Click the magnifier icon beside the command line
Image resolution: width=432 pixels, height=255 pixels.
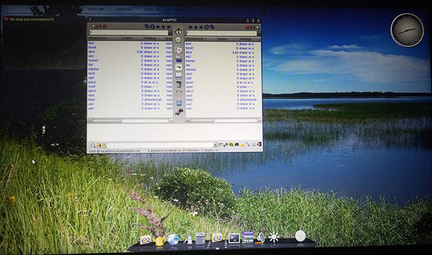pyautogui.click(x=93, y=145)
